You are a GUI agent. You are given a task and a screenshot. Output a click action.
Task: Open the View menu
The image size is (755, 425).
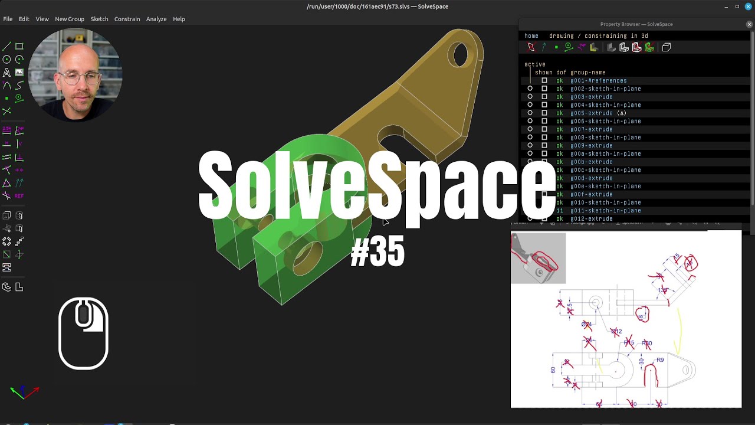(x=42, y=19)
